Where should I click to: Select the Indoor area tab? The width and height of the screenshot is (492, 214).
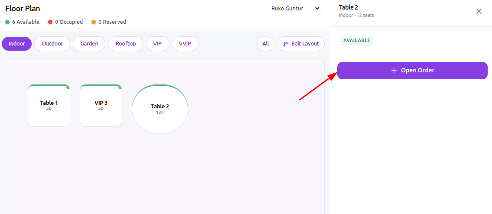pyautogui.click(x=16, y=44)
